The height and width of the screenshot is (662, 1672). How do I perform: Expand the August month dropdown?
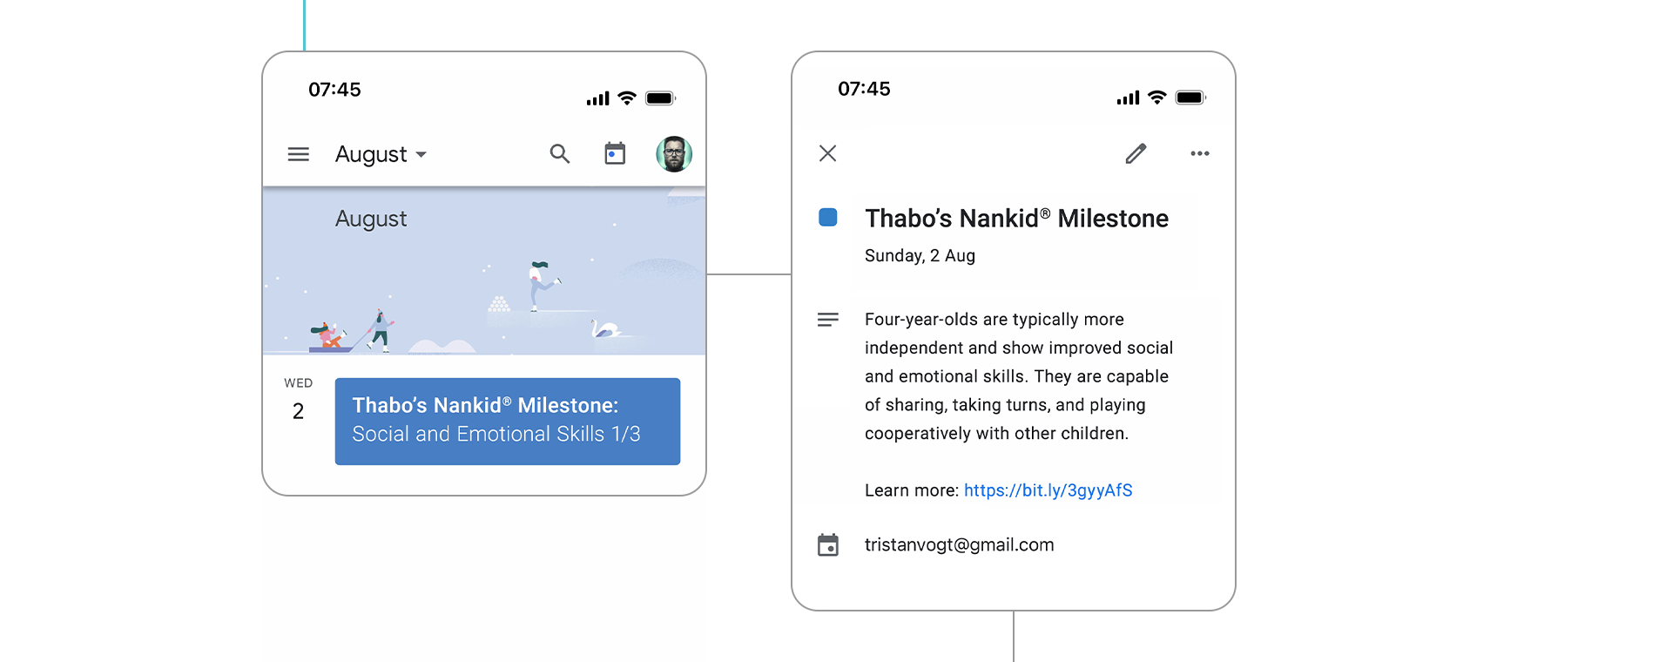click(381, 154)
